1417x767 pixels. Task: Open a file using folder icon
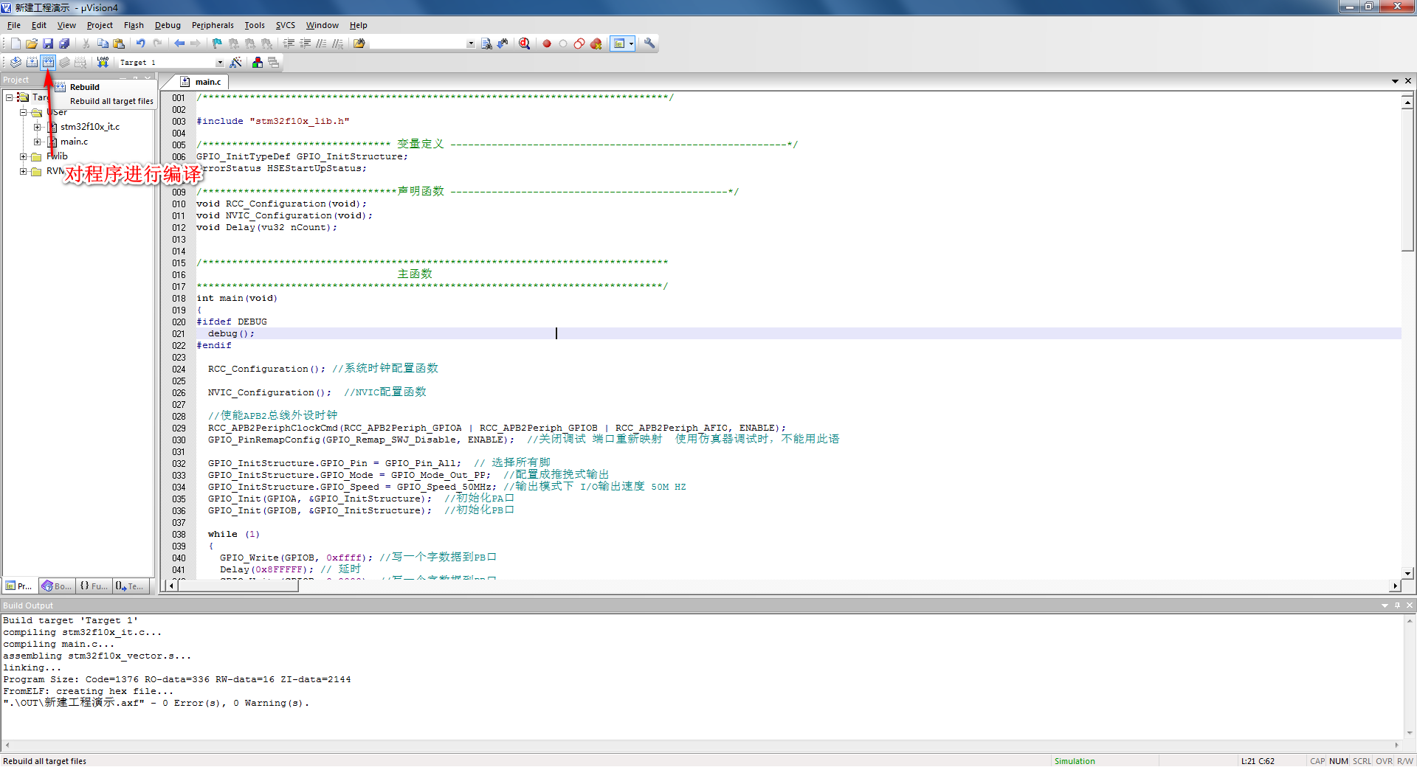32,44
